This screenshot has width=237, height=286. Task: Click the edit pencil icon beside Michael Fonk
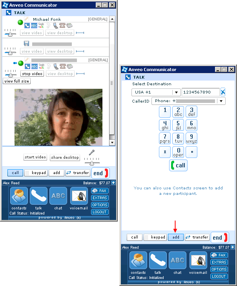coord(27,18)
